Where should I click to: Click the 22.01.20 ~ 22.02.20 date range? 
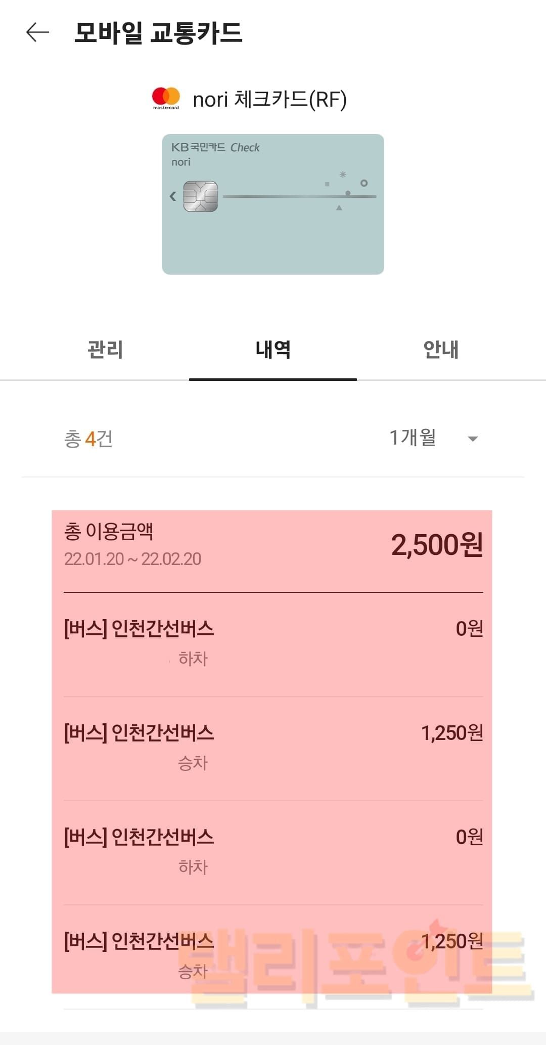click(x=132, y=559)
